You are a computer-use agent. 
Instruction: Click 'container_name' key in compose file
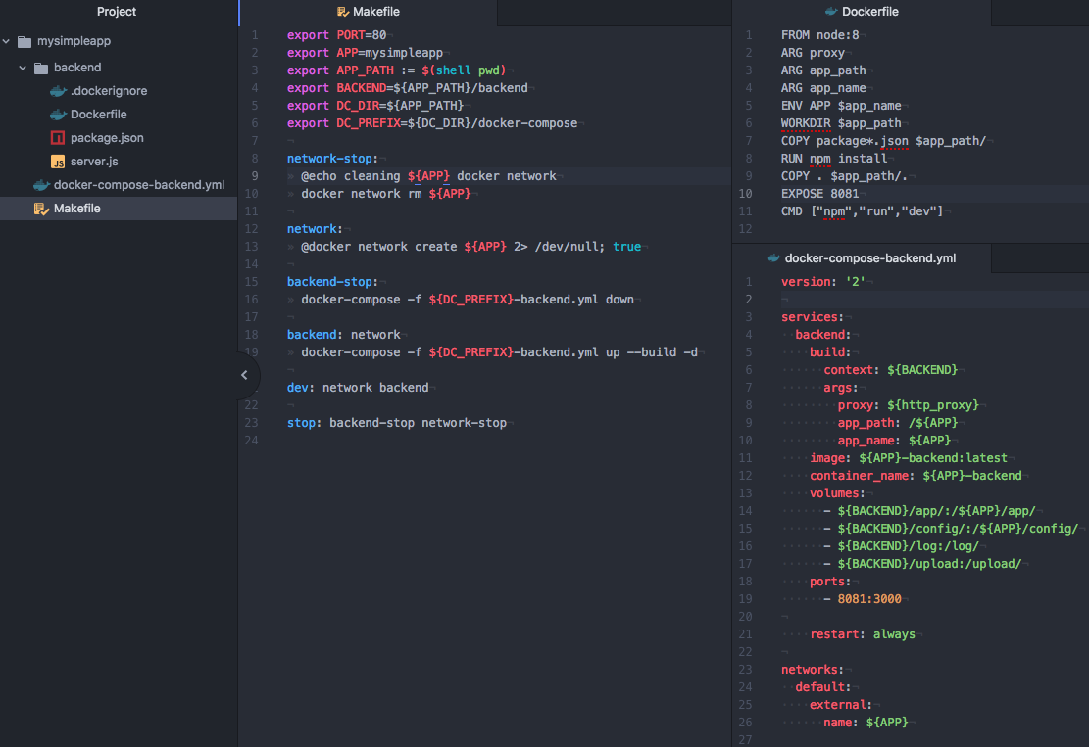coord(859,476)
